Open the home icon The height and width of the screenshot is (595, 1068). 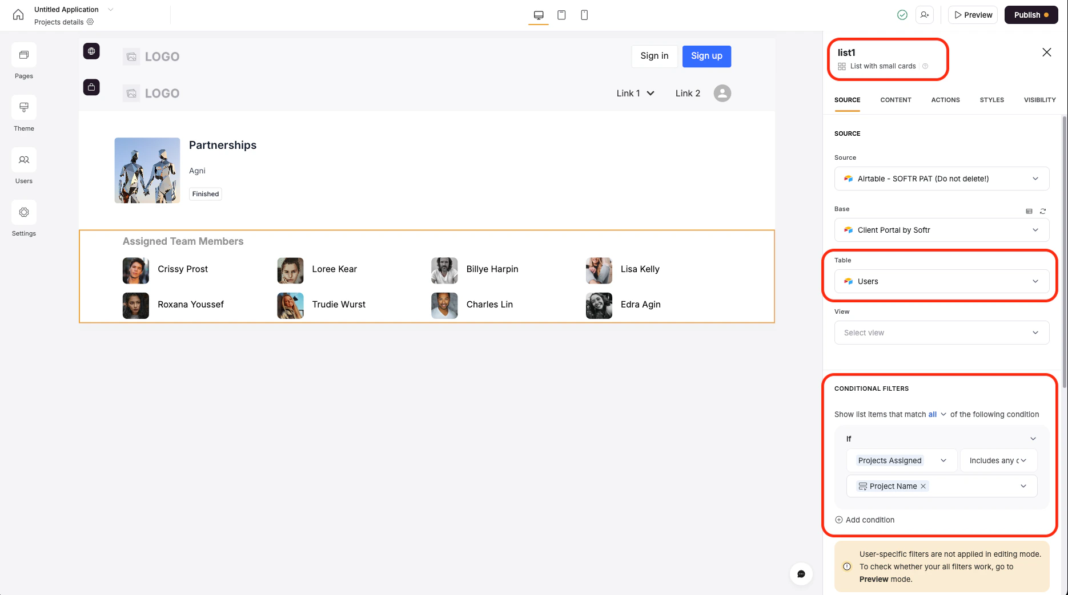[x=18, y=15]
